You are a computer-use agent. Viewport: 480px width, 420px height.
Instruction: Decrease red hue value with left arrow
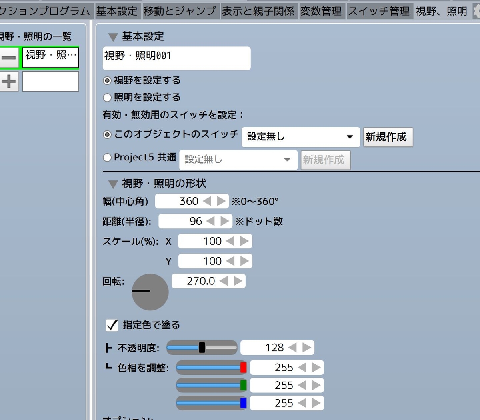click(x=302, y=368)
